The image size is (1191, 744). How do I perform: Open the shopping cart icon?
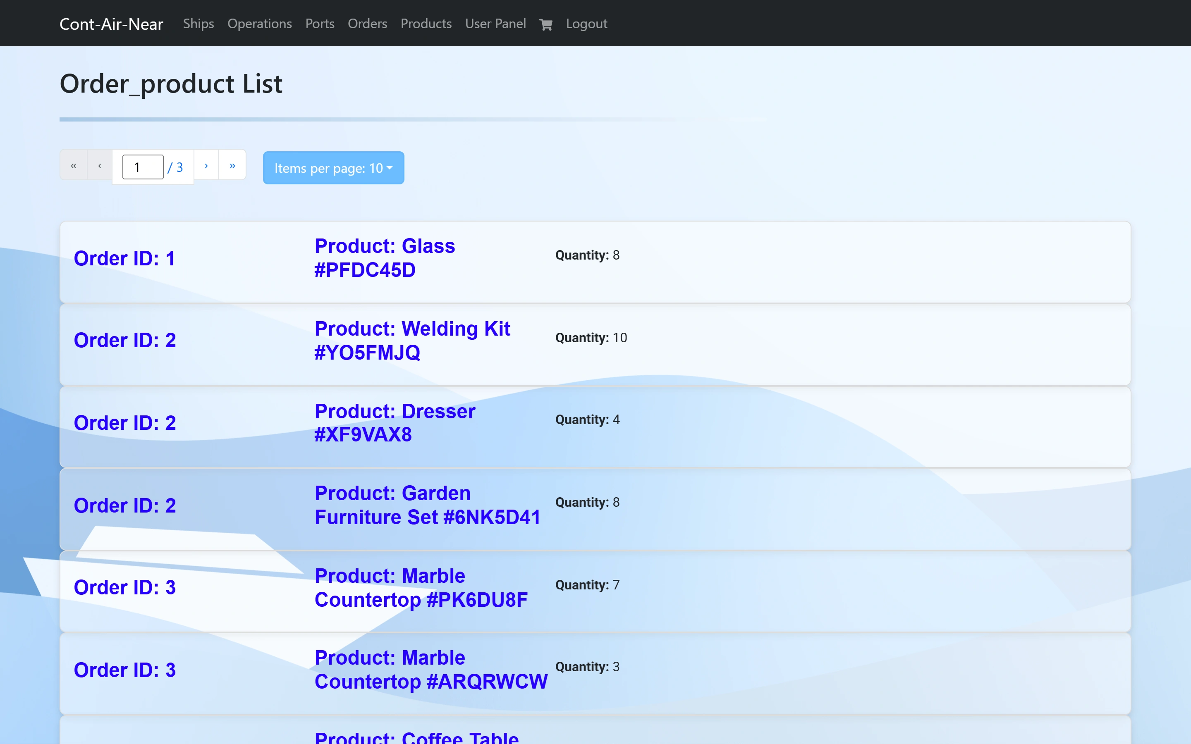coord(546,24)
